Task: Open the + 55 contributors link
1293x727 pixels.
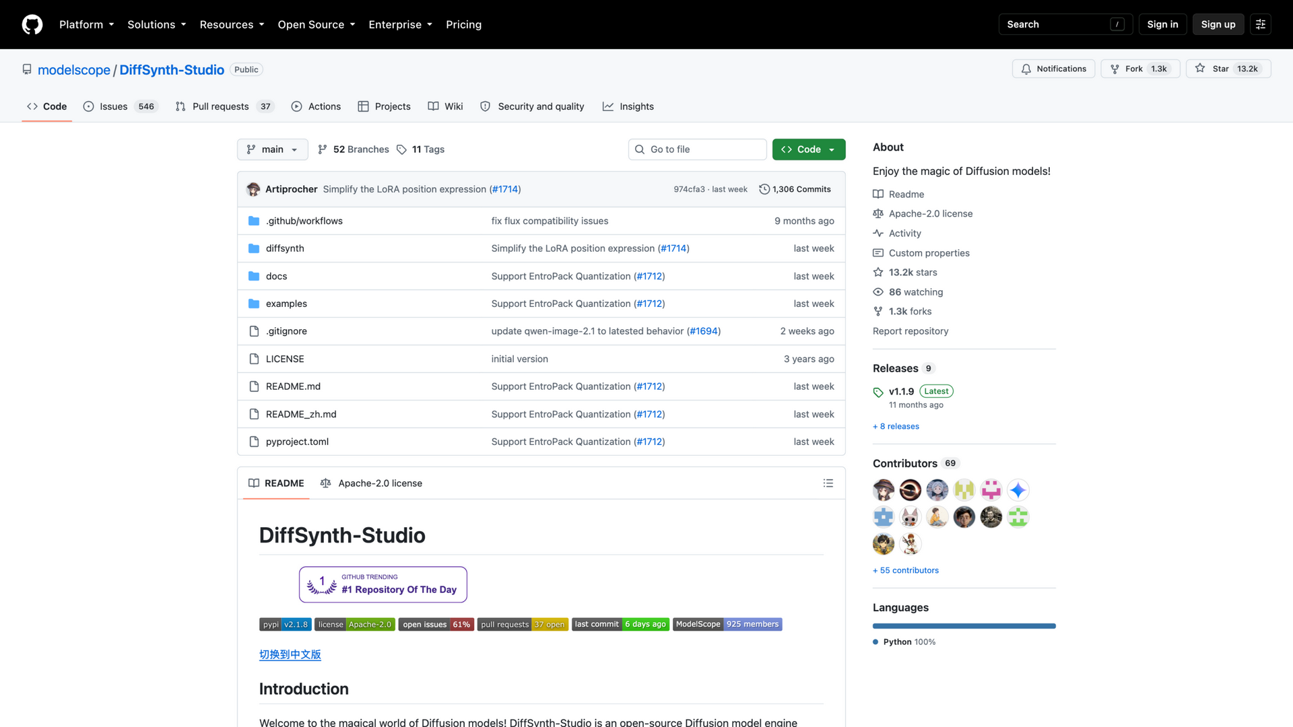Action: point(905,571)
